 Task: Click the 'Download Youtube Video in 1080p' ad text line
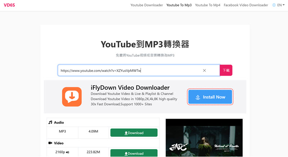[x=134, y=99]
